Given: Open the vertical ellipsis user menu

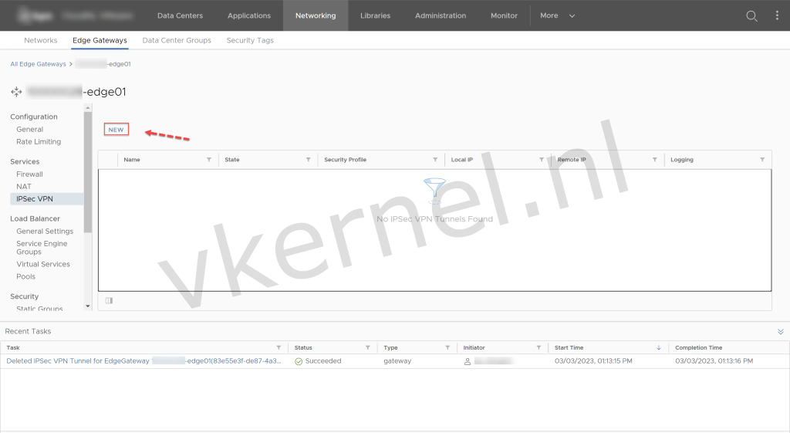Looking at the screenshot, I should tap(777, 15).
